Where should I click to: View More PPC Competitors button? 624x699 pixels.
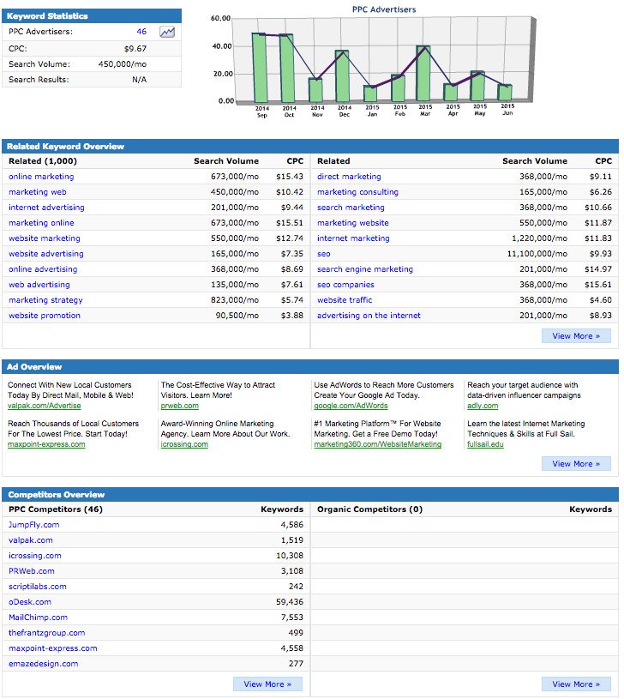267,684
